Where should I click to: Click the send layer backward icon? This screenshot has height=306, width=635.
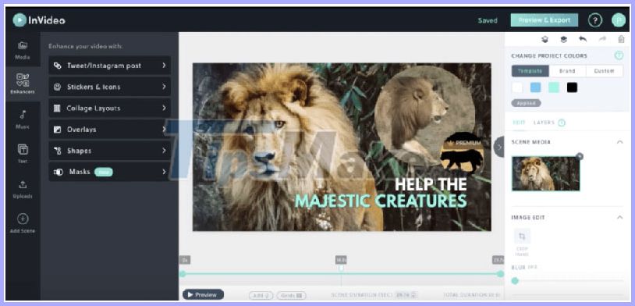point(545,39)
